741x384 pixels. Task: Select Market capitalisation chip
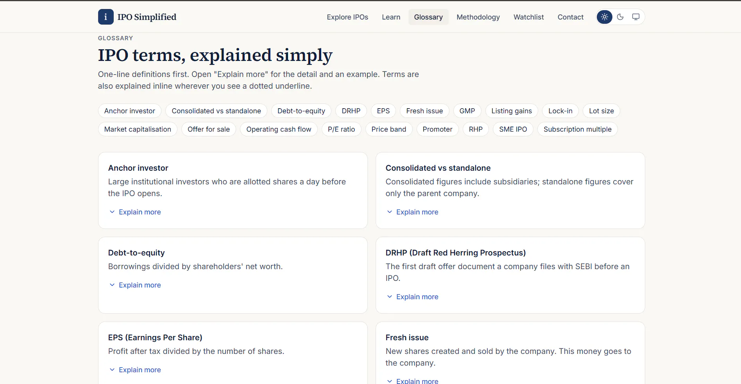click(138, 129)
